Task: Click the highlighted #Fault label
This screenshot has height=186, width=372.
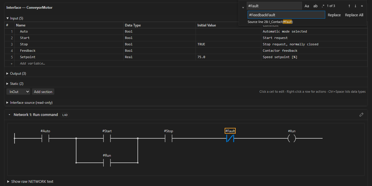Action: click(x=230, y=131)
